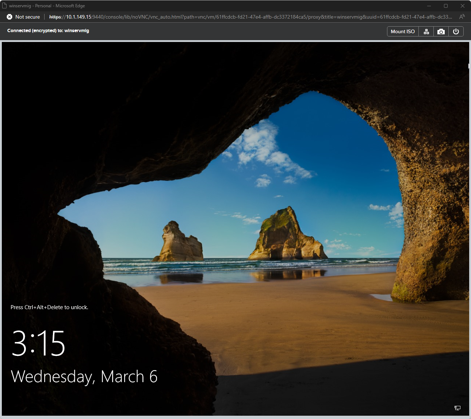Viewport: 471px width, 419px height.
Task: Click the 'Not secure' label text
Action: click(x=28, y=17)
